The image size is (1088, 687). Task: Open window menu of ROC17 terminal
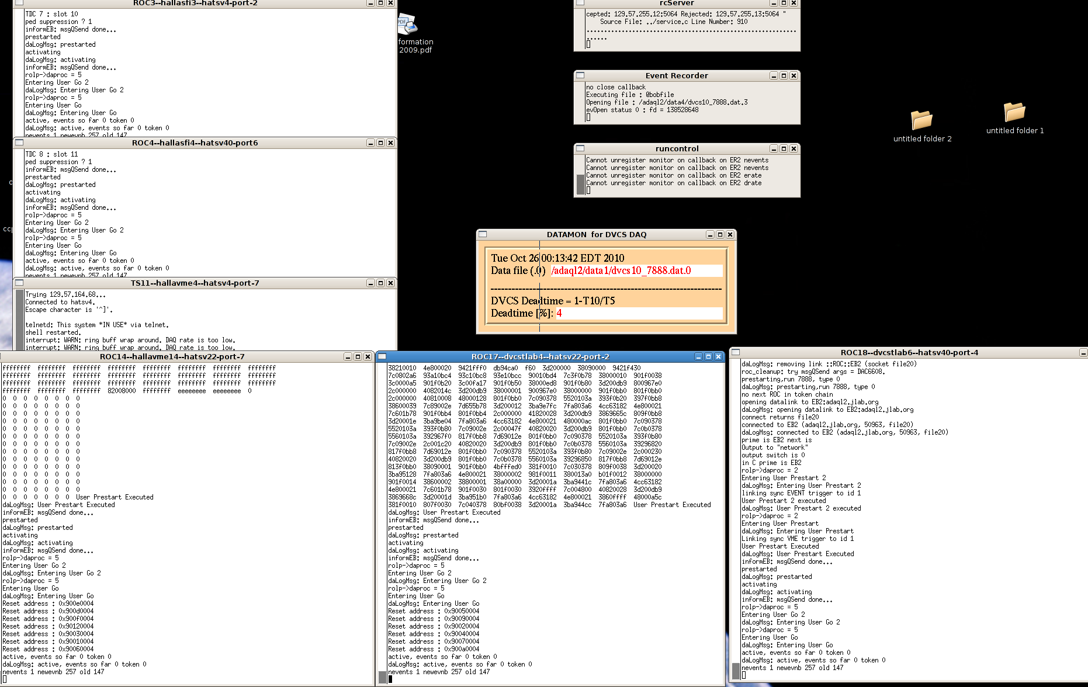(382, 356)
